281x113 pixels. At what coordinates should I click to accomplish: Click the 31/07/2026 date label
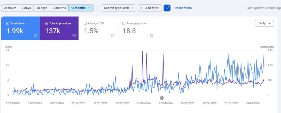(232, 103)
